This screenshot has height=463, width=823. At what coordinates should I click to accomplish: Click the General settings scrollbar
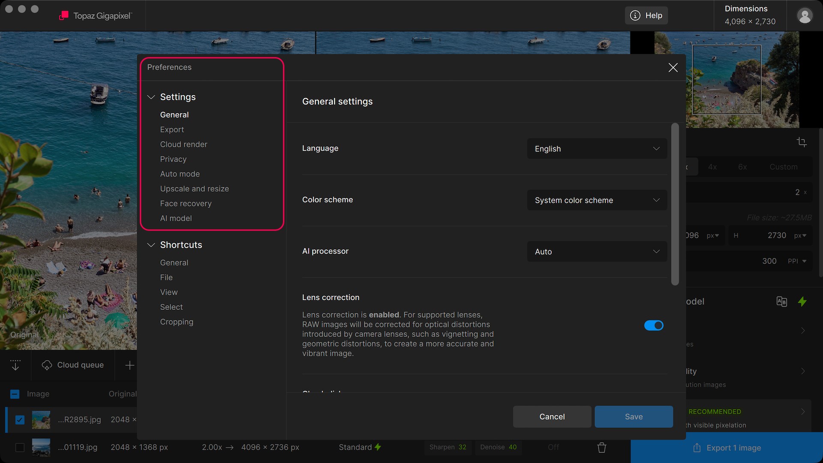pyautogui.click(x=675, y=204)
